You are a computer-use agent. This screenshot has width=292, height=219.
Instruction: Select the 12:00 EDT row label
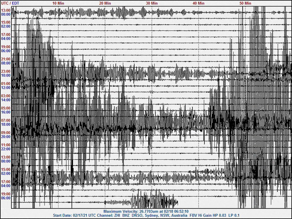pos(6,88)
